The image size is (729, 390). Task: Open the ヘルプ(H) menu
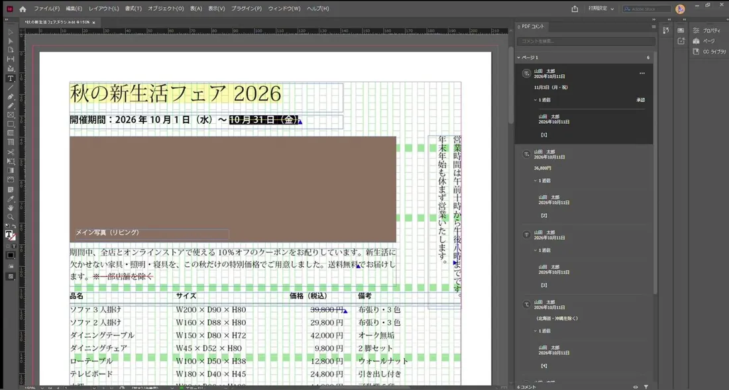coord(317,9)
